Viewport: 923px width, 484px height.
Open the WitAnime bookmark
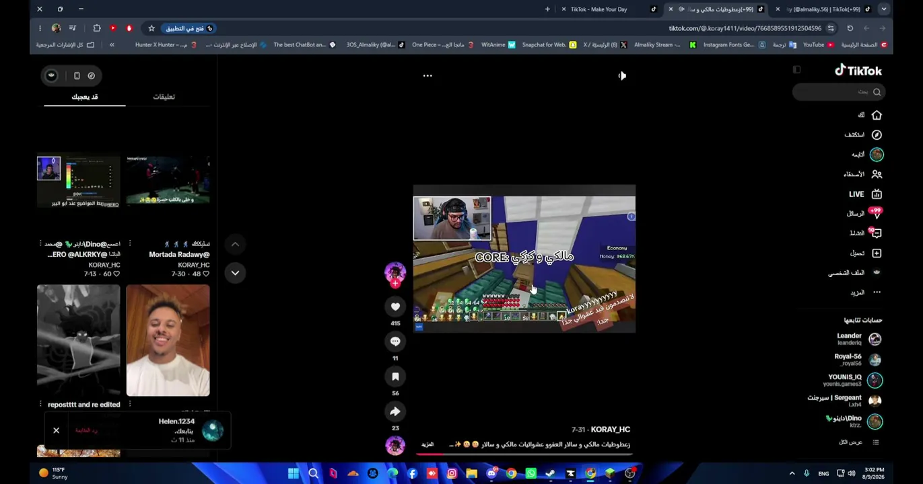pos(498,45)
